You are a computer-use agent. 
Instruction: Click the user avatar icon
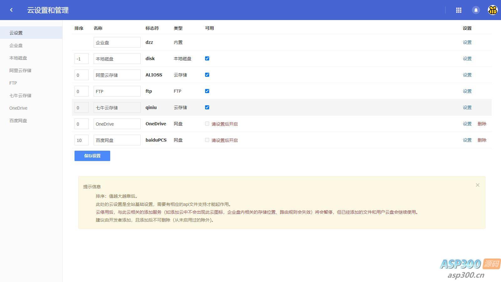point(493,10)
